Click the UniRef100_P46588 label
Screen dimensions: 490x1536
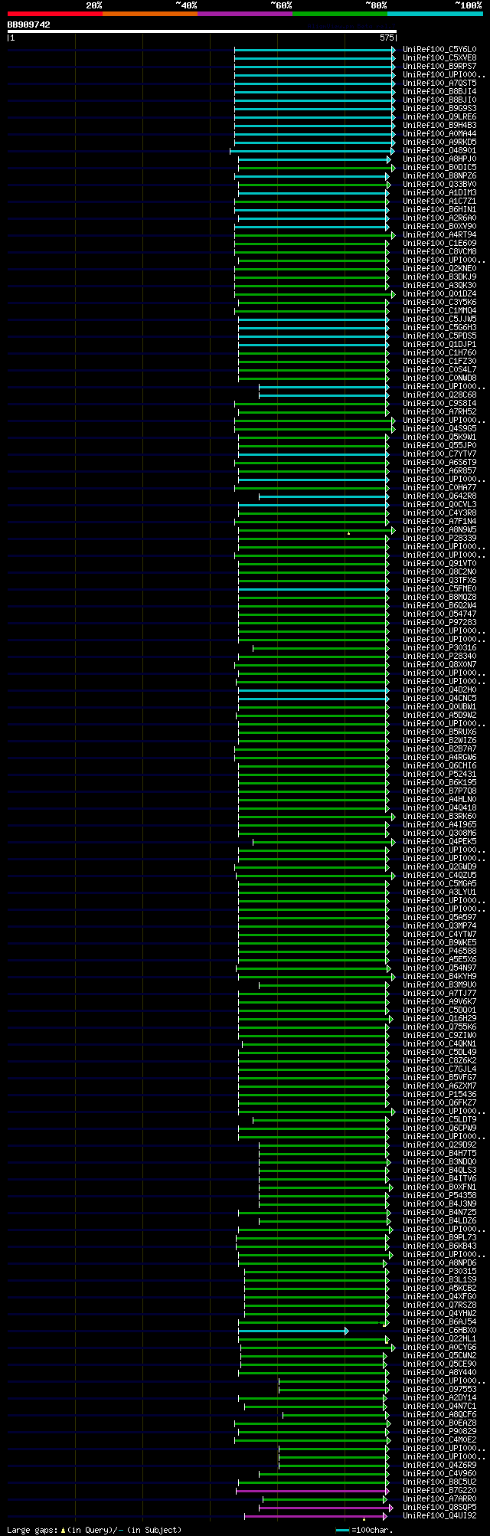[x=439, y=951]
